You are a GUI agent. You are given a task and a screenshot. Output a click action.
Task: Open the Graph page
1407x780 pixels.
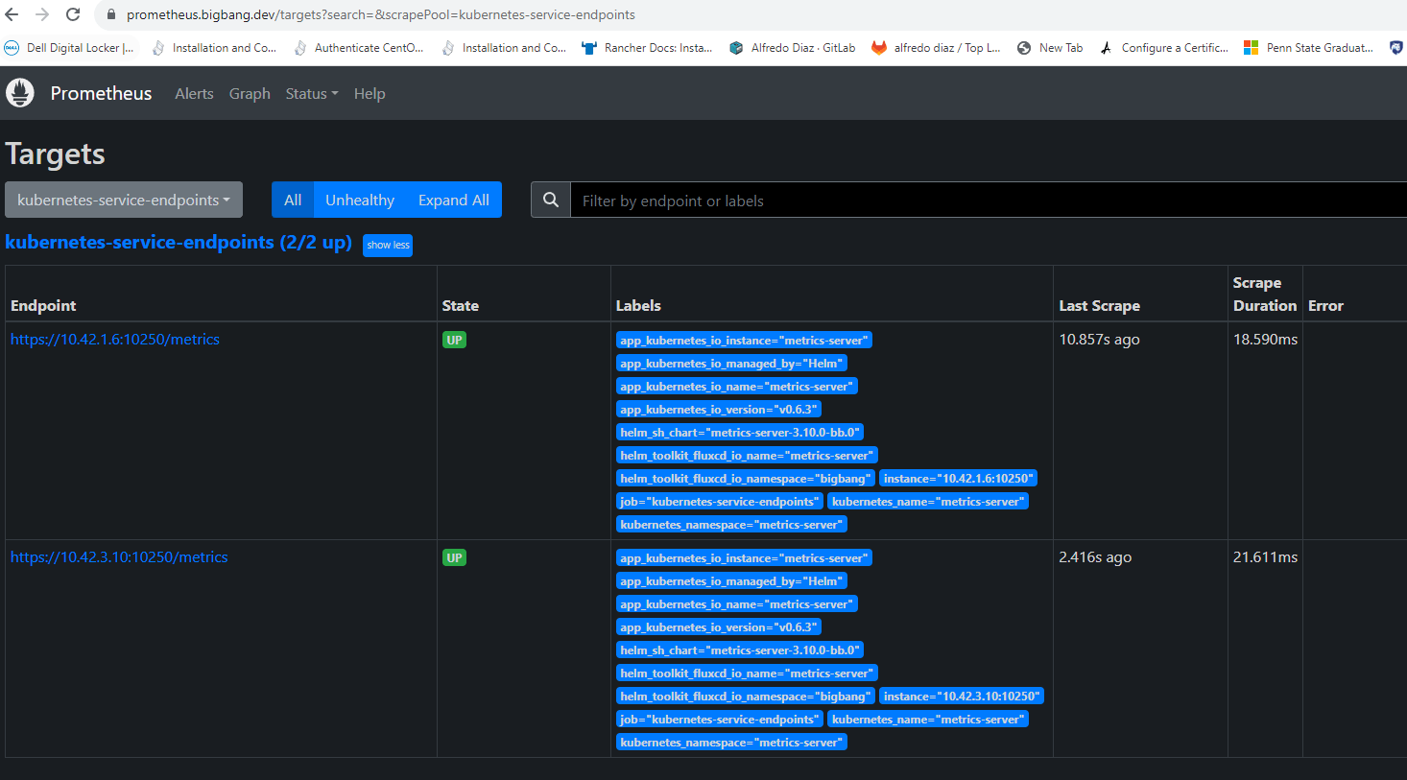(250, 93)
